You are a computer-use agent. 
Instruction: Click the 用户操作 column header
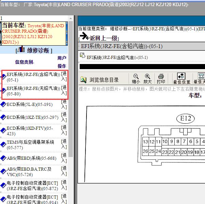click(x=62, y=62)
